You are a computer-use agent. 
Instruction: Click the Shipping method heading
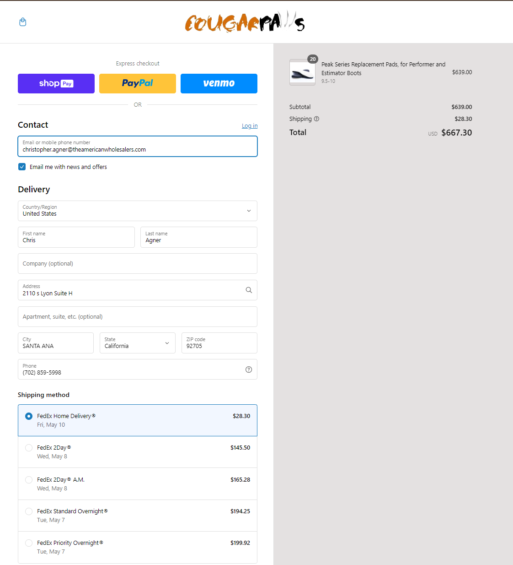click(43, 395)
